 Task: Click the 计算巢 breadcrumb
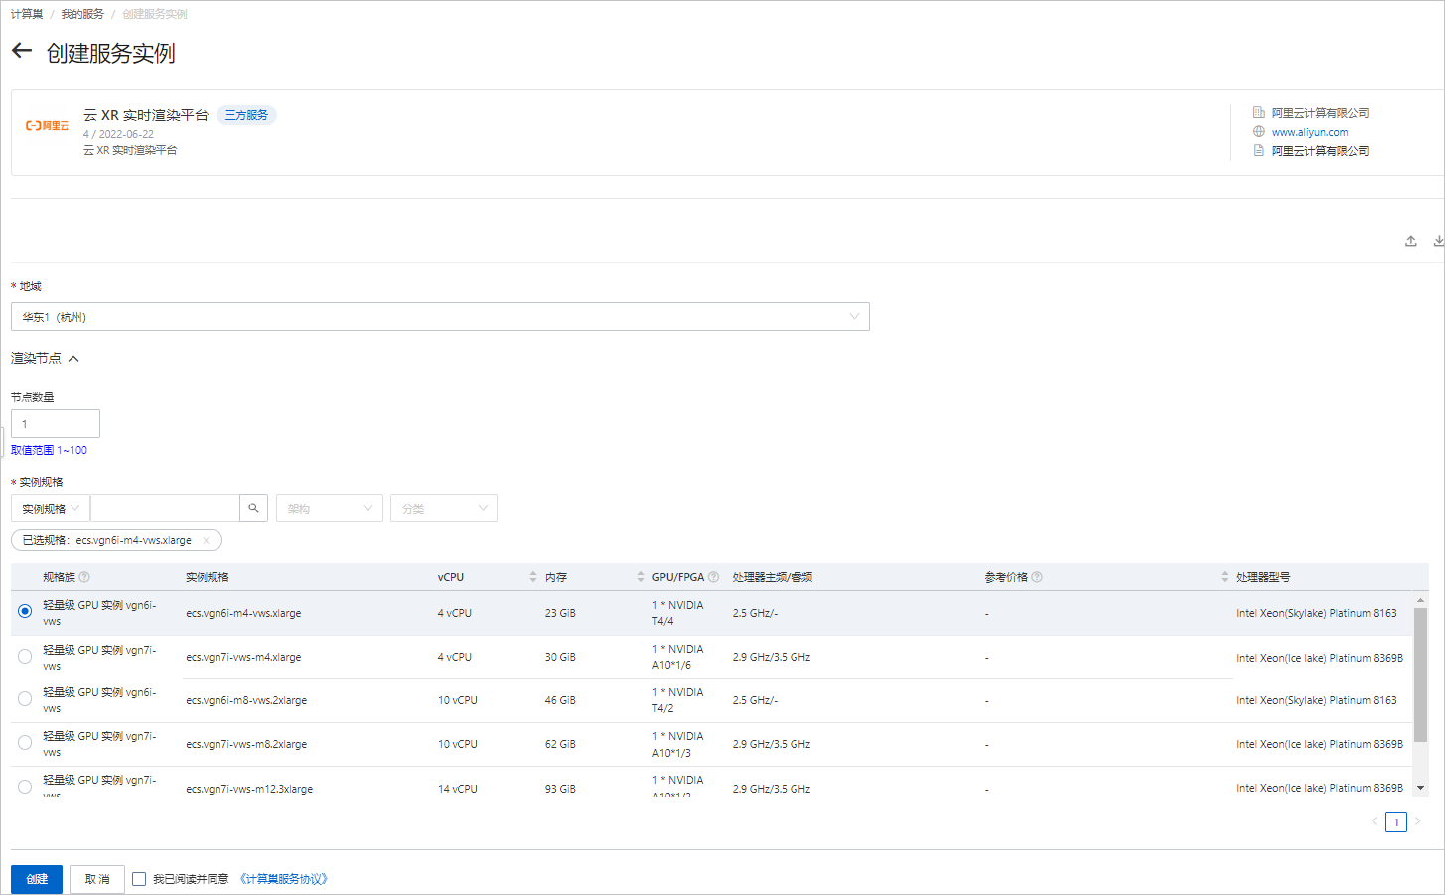click(x=27, y=14)
